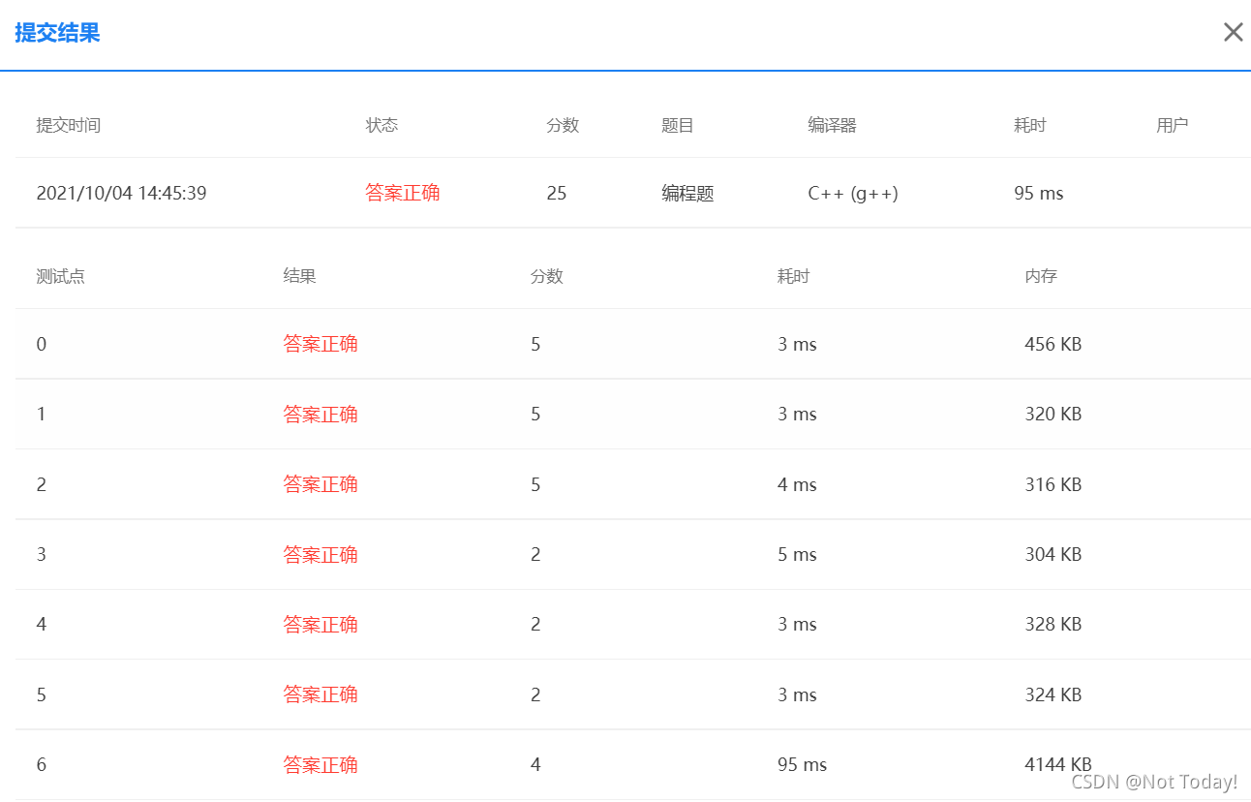The height and width of the screenshot is (802, 1251).
Task: Click the 答案正确 result of test point 1
Action: pos(320,414)
